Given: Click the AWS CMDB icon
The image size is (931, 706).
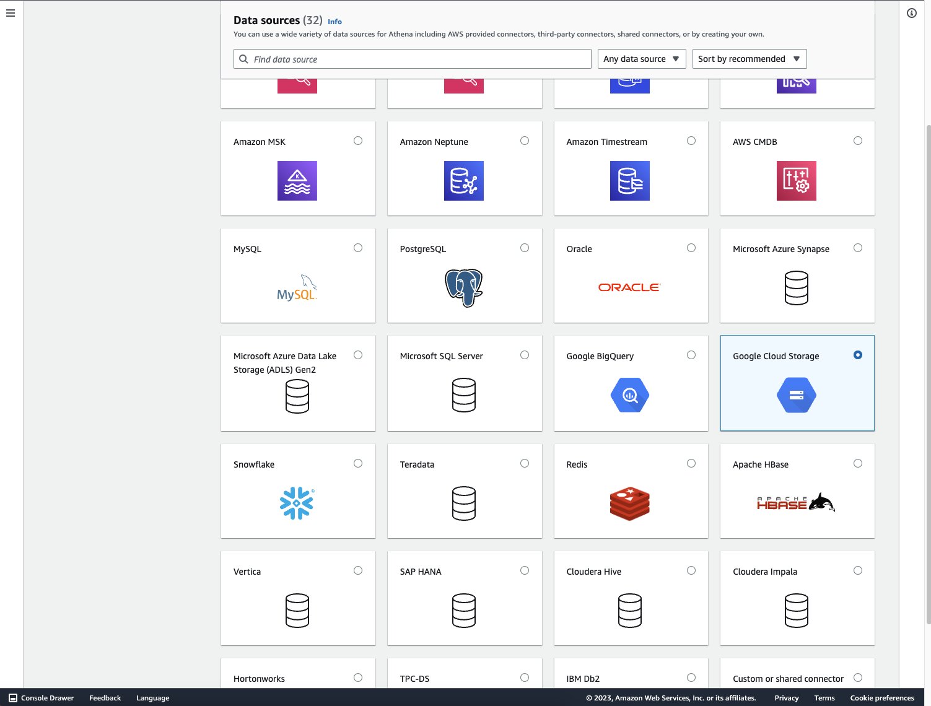Looking at the screenshot, I should 797,181.
